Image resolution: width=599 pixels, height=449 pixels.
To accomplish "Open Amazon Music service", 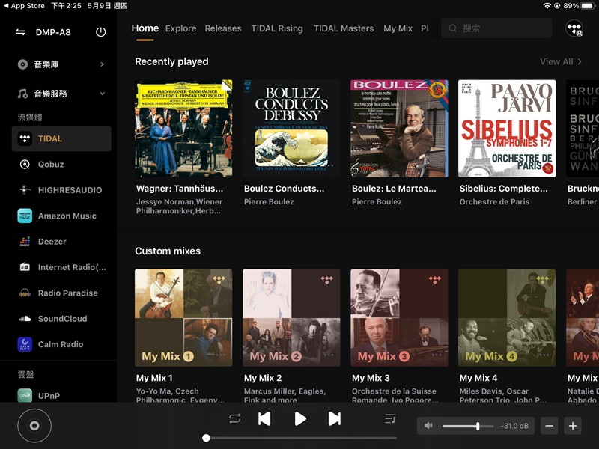I will click(61, 216).
